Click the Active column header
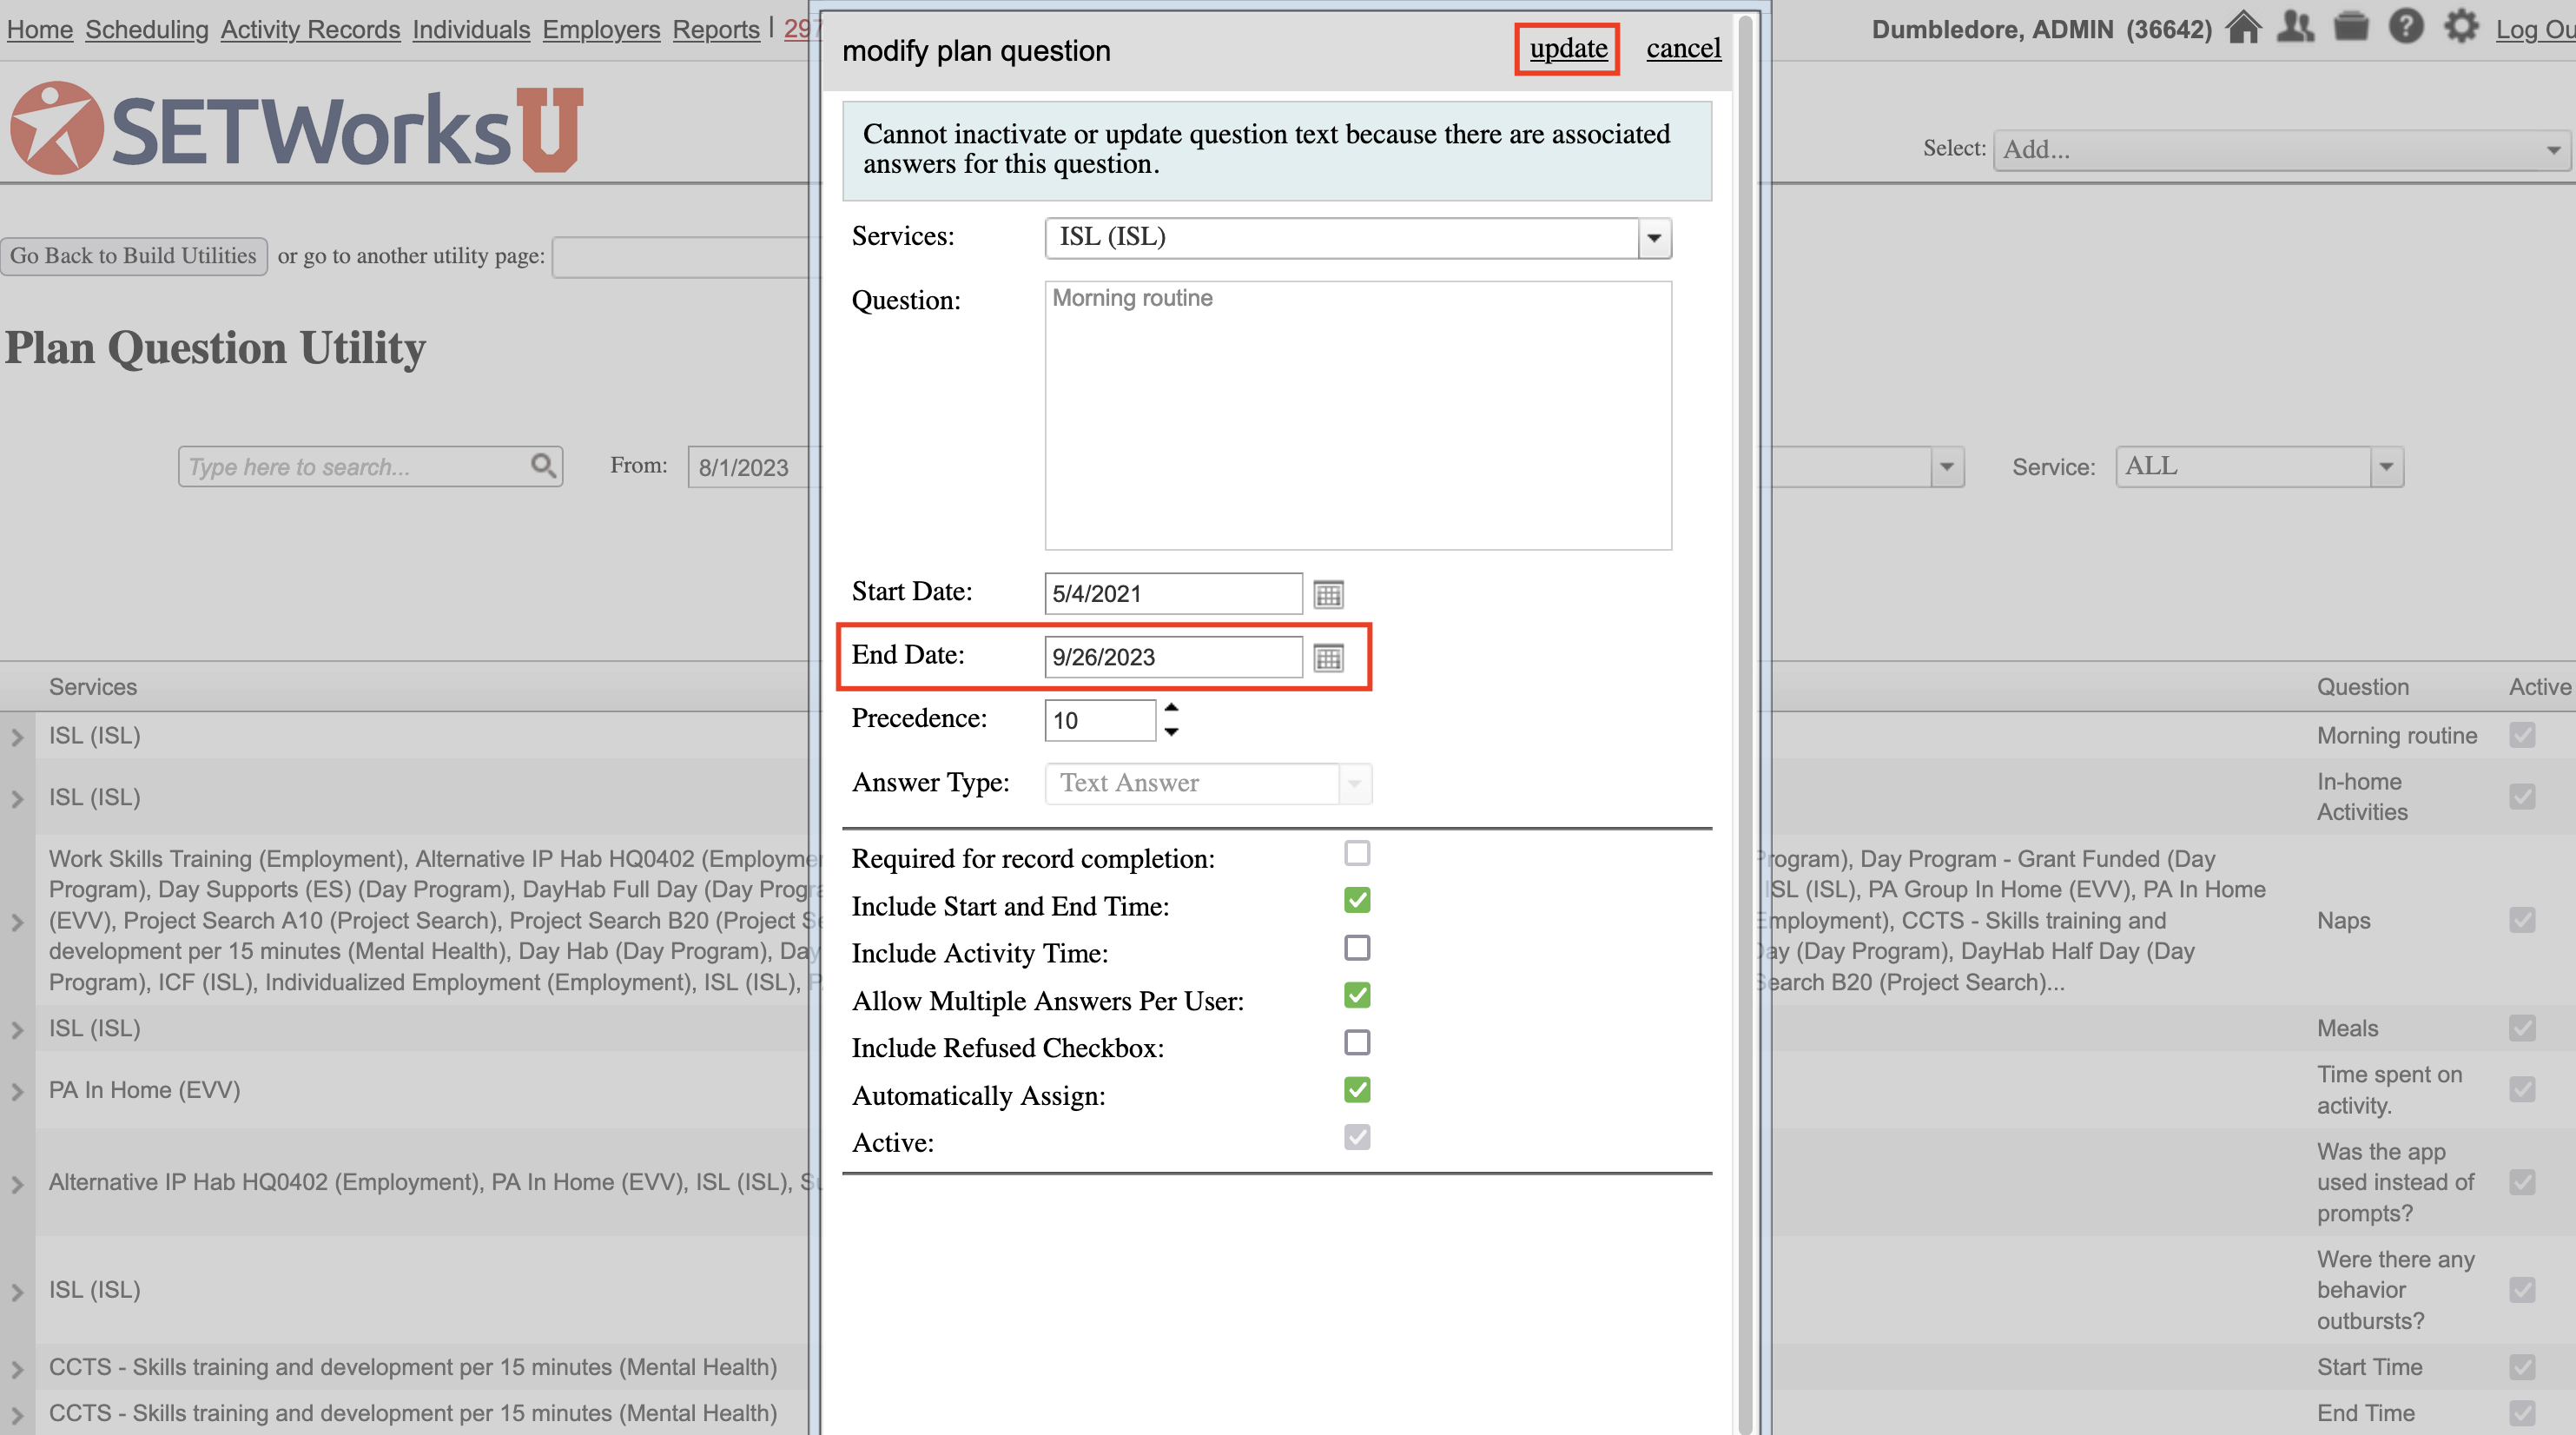The width and height of the screenshot is (2576, 1435). 2540,687
